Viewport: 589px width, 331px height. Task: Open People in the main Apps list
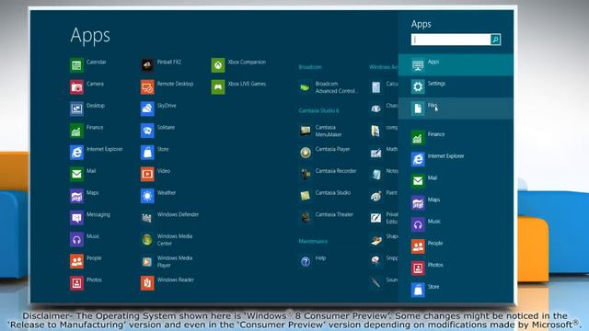[x=76, y=261]
